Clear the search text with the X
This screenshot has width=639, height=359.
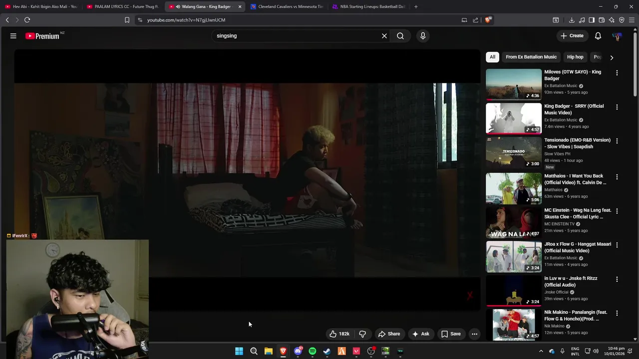pyautogui.click(x=384, y=36)
